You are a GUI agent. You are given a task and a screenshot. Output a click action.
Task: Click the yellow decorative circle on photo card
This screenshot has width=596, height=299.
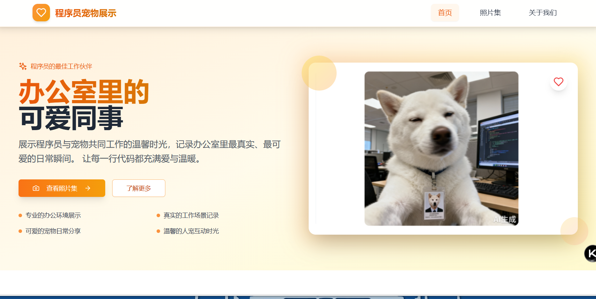pos(319,73)
